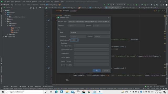
Task: Click Cancel in New Key Store dialog
Action: 106,71
